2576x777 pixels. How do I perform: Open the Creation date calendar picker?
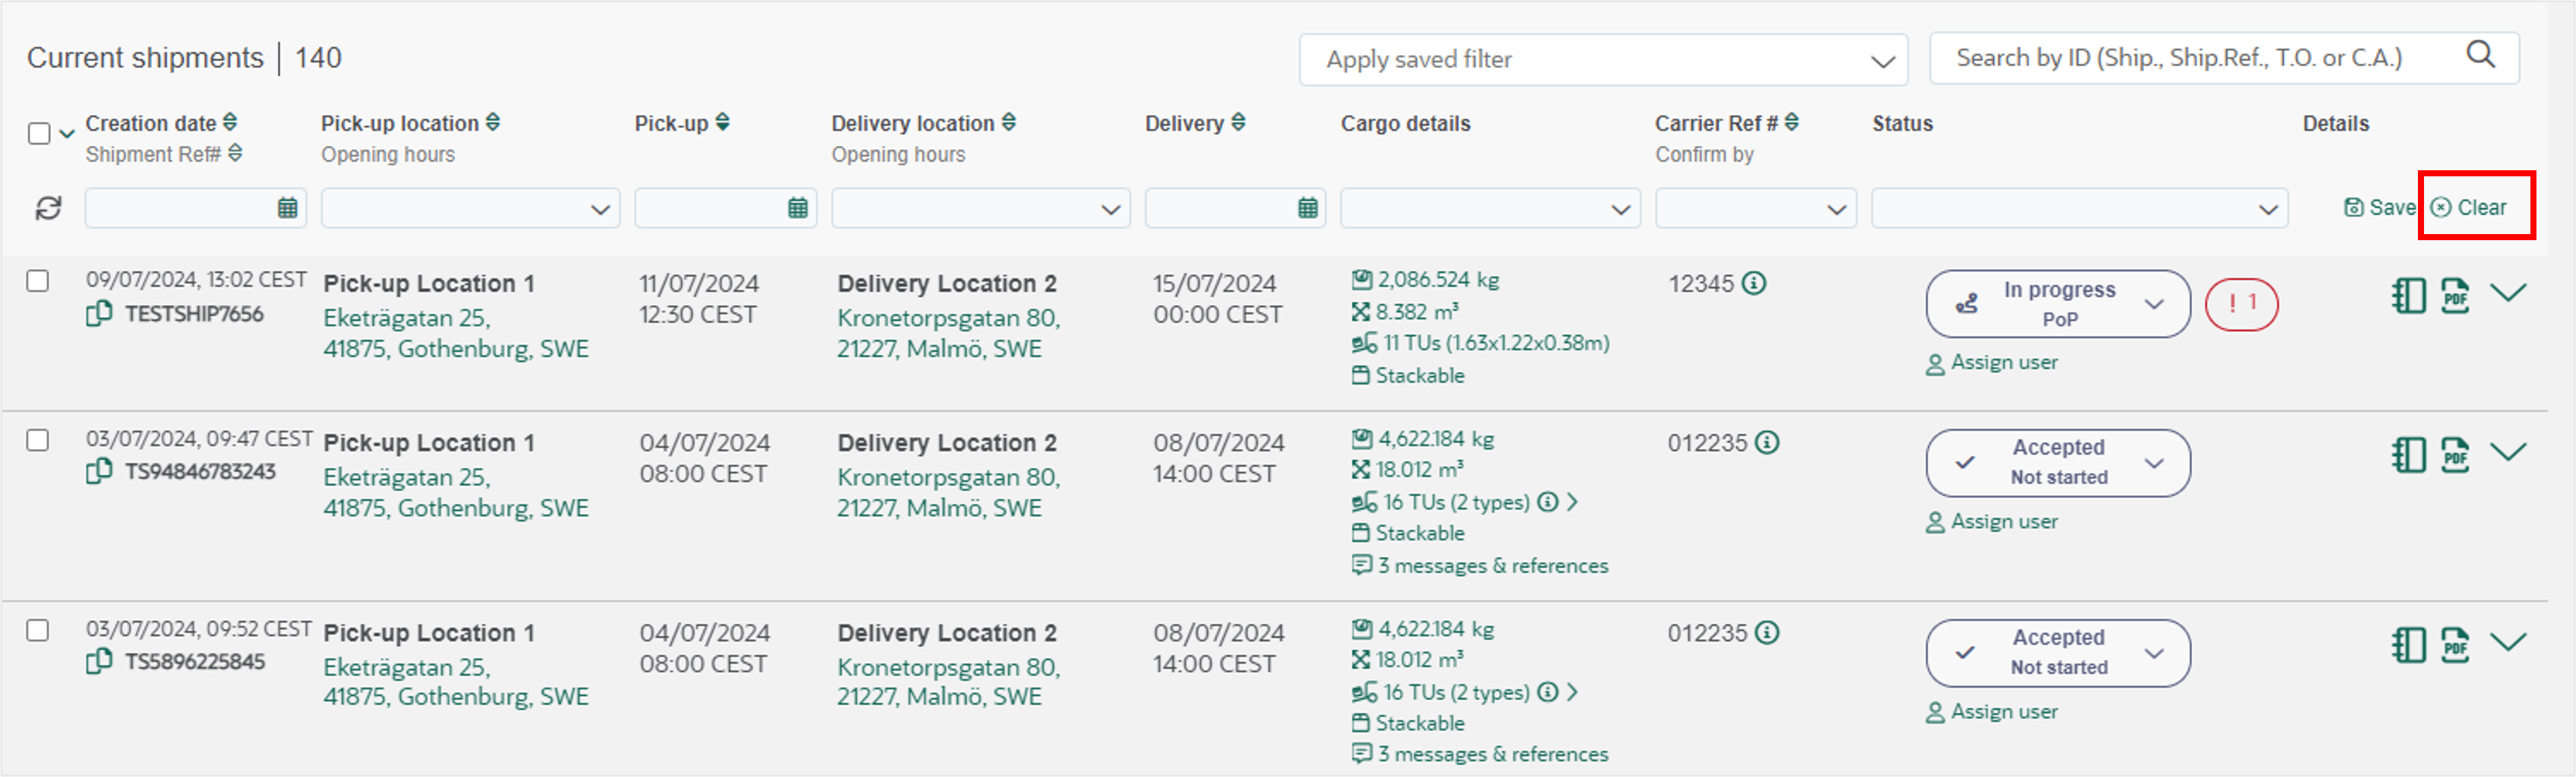click(287, 208)
